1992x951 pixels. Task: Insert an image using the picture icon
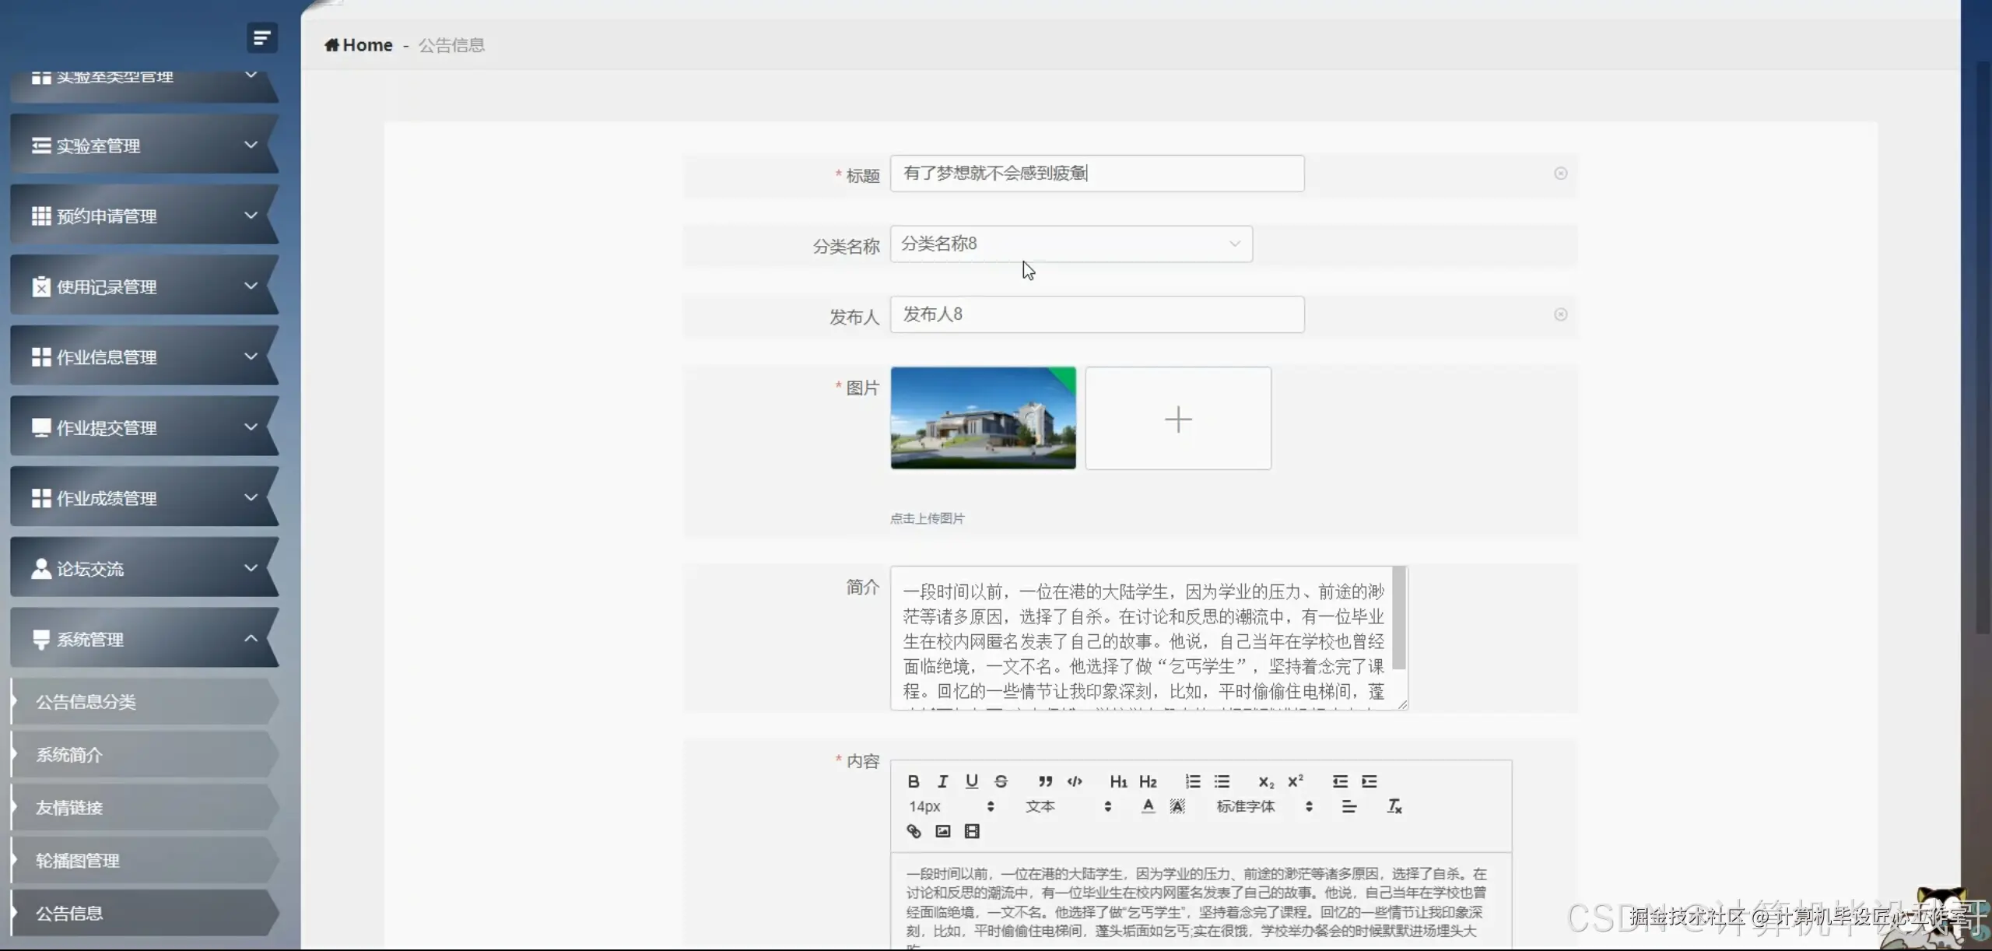[x=942, y=831]
